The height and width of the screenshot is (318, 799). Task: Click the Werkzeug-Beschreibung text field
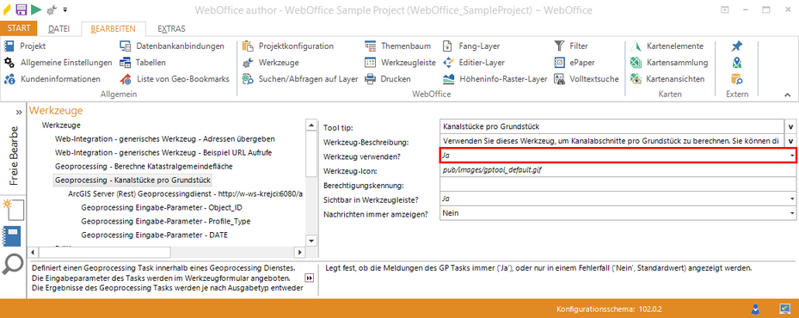pos(612,141)
